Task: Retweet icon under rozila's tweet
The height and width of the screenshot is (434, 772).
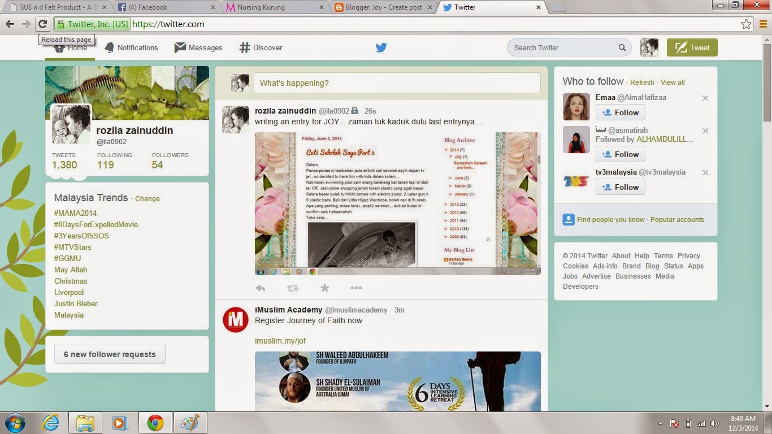Action: [292, 288]
